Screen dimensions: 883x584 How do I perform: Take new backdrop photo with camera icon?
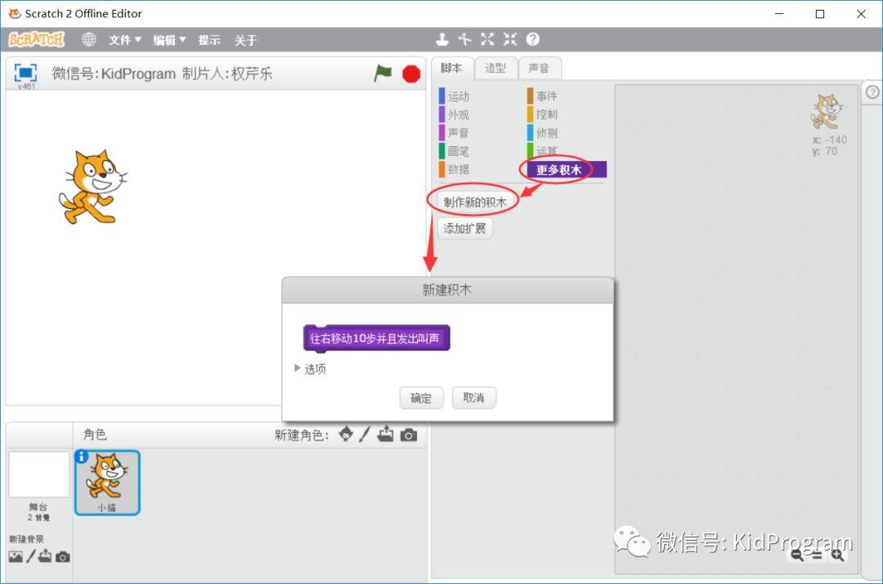click(63, 557)
